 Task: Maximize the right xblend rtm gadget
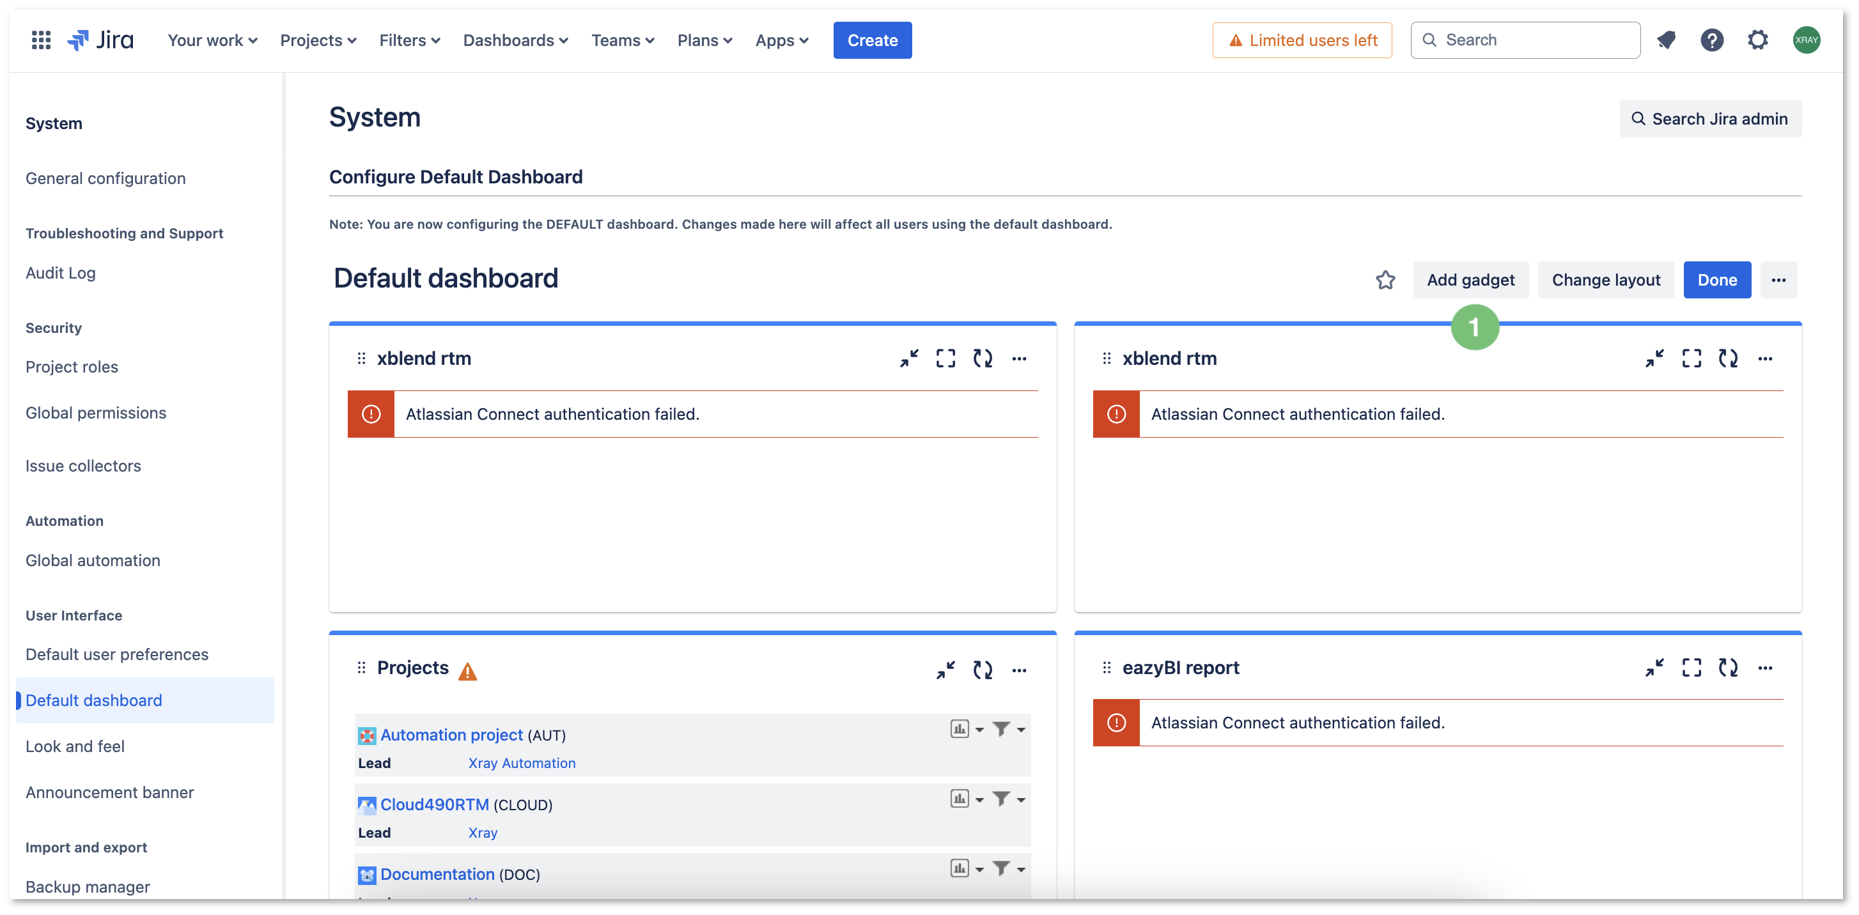(1691, 358)
